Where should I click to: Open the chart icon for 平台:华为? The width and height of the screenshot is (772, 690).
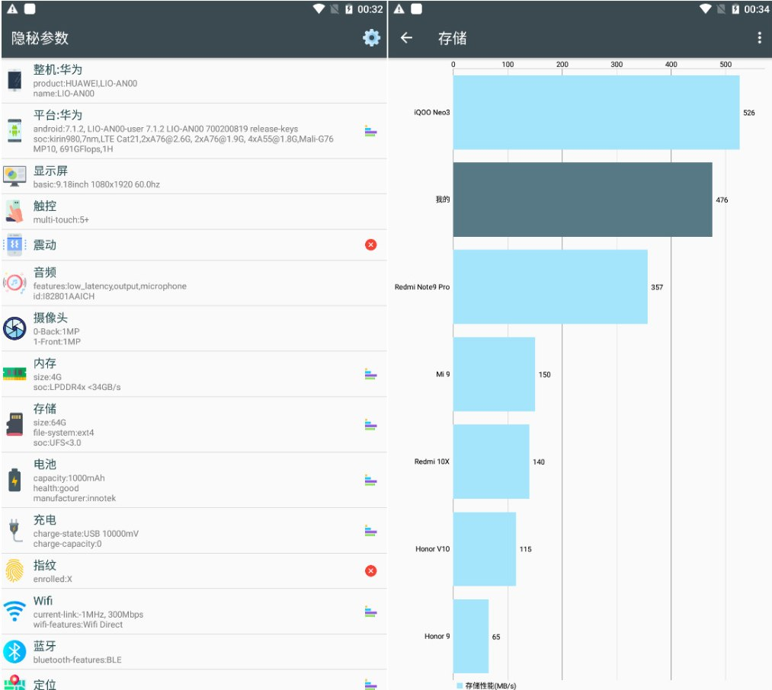[x=370, y=131]
